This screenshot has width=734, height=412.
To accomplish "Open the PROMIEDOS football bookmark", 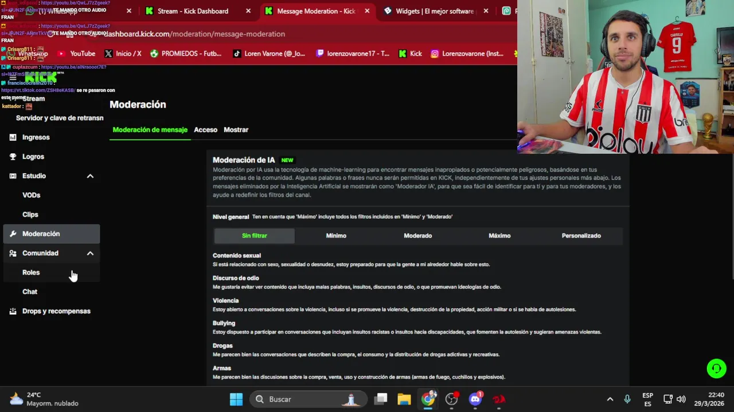I will 185,54.
